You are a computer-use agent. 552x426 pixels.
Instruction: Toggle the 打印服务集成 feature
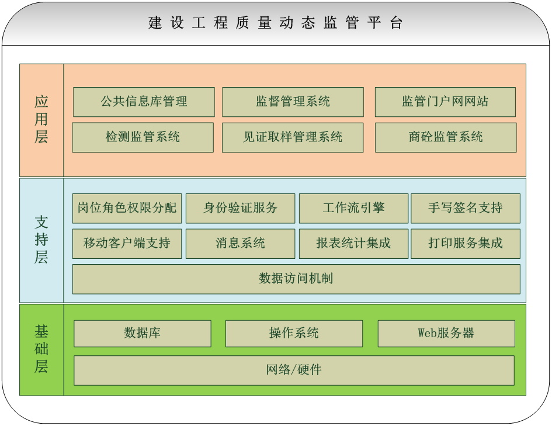pos(466,244)
